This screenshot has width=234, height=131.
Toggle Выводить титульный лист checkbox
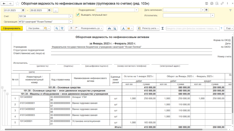coord(78,15)
